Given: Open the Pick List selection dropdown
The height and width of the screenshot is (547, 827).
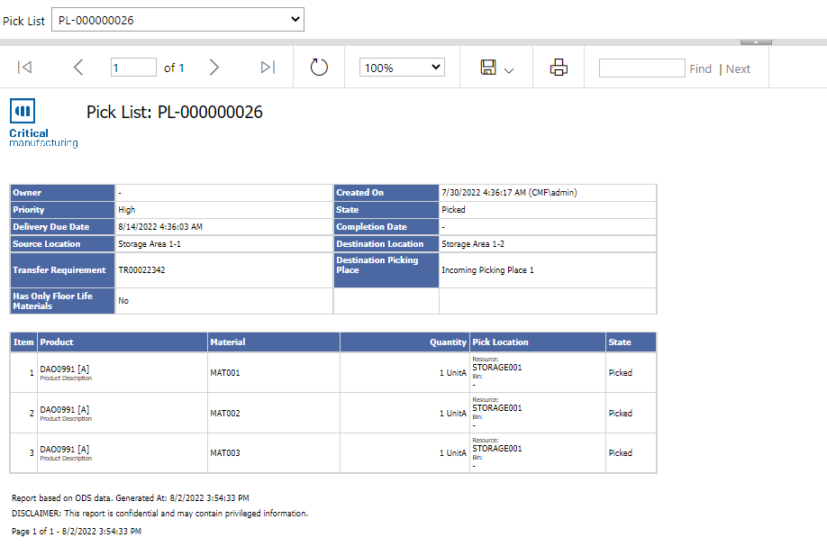Looking at the screenshot, I should click(177, 20).
